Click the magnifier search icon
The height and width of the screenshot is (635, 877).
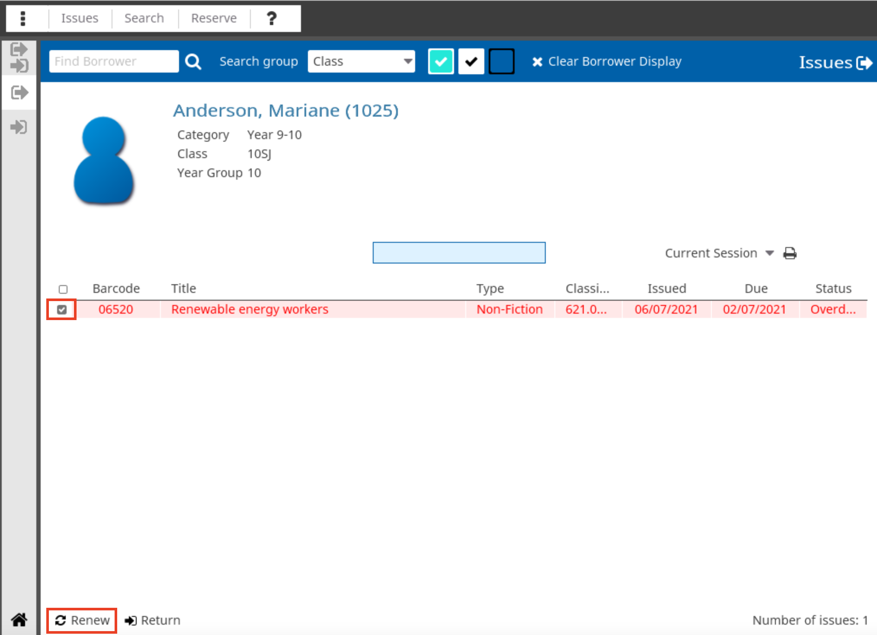[193, 62]
